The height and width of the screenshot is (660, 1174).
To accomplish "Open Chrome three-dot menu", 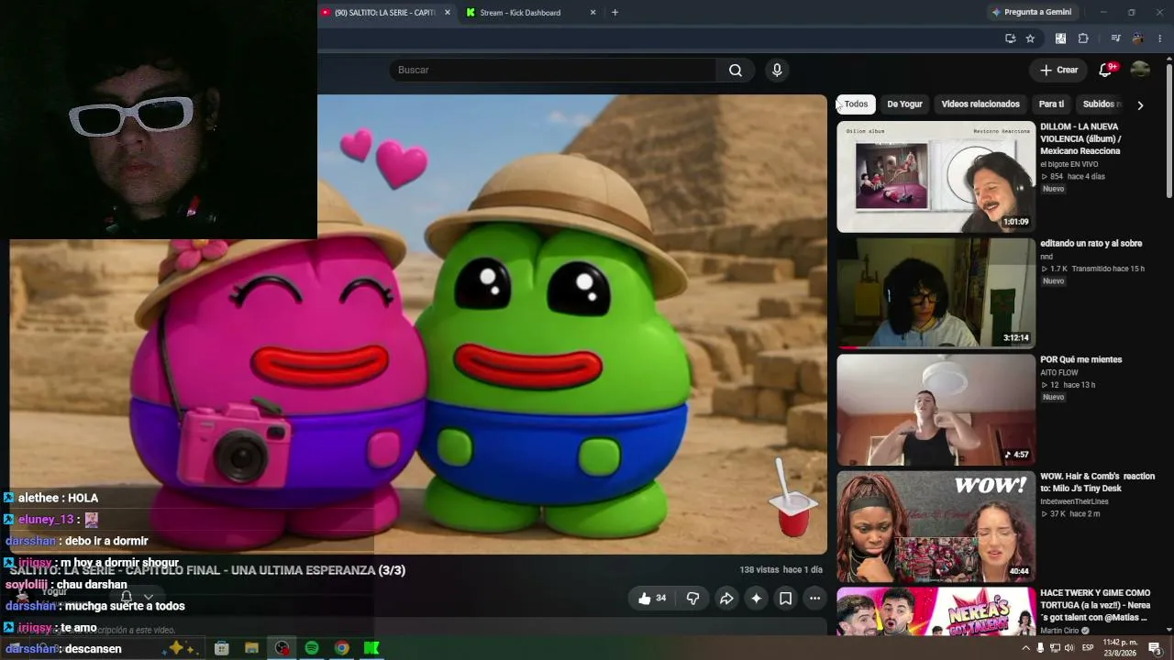I will [x=1160, y=38].
